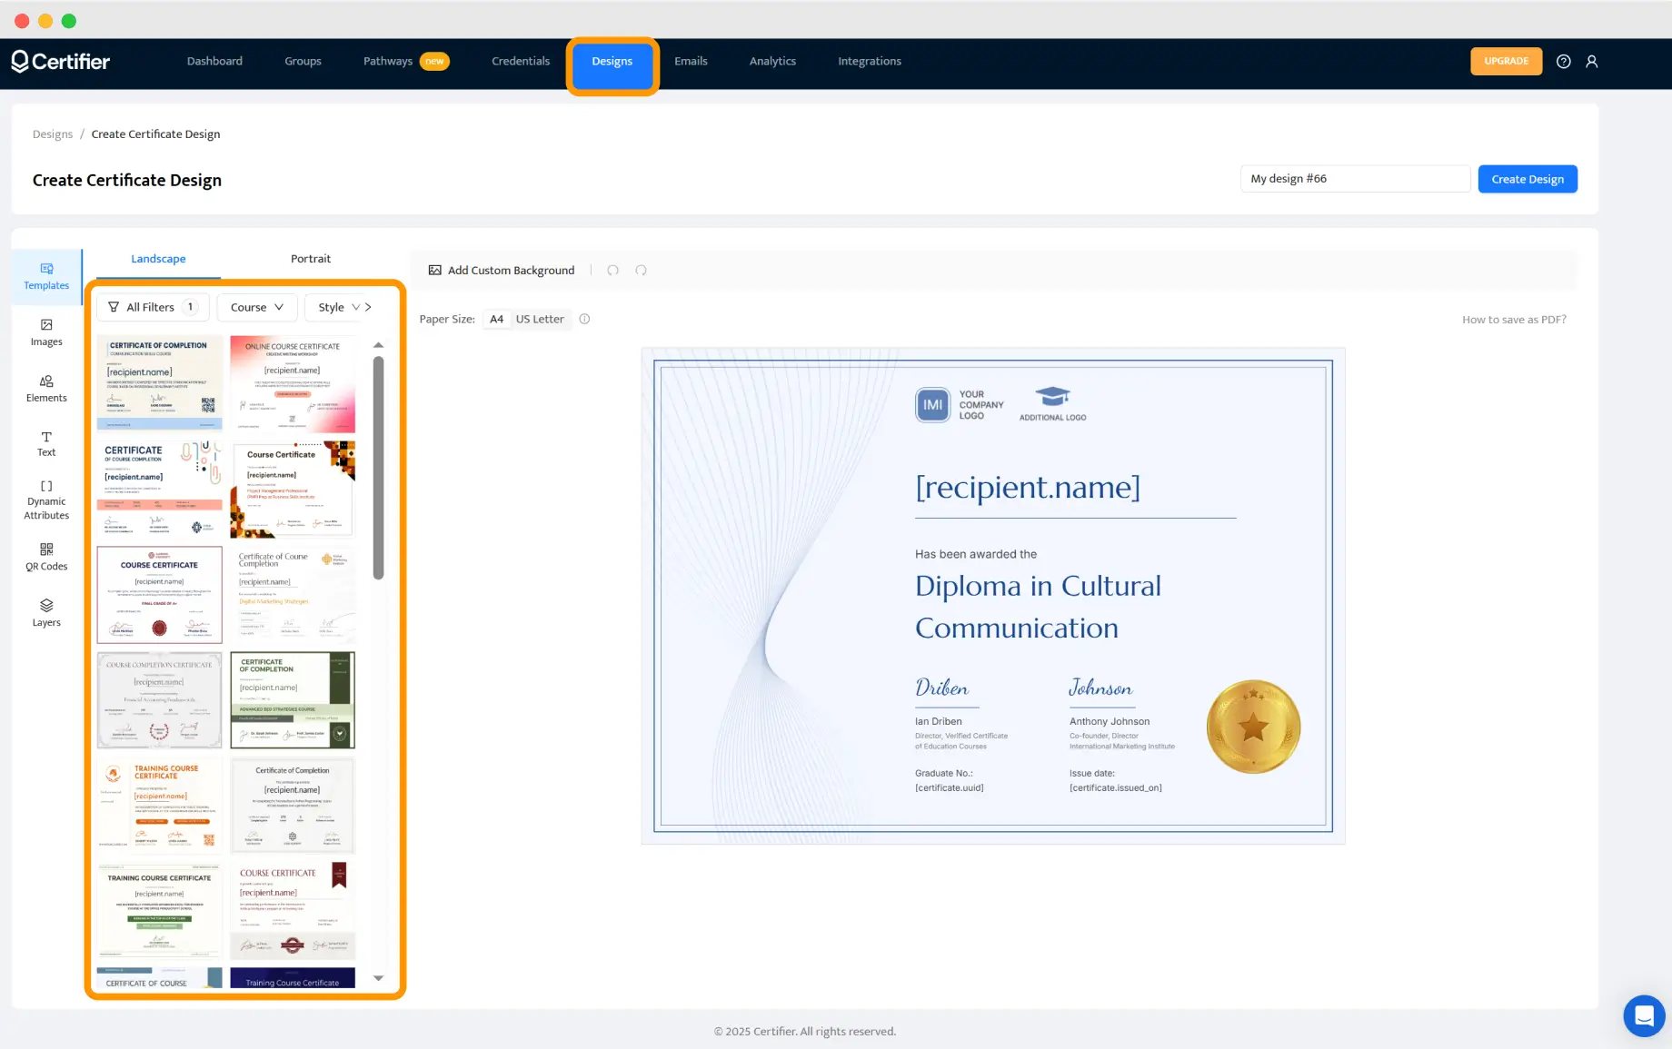Go to Dashboard in navigation
Viewport: 1672px width, 1049px height.
pos(214,61)
